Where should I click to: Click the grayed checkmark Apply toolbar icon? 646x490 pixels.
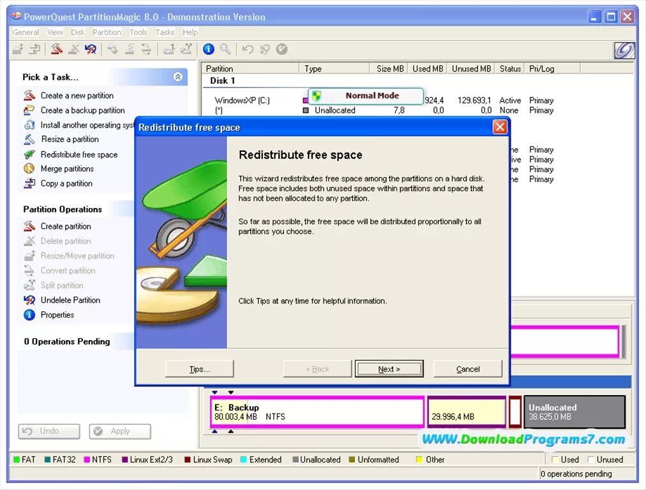click(x=282, y=49)
